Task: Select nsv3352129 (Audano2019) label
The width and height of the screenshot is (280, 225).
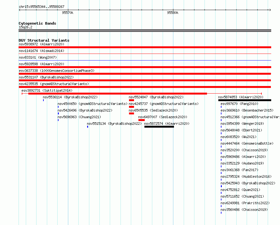Action: click(x=242, y=163)
